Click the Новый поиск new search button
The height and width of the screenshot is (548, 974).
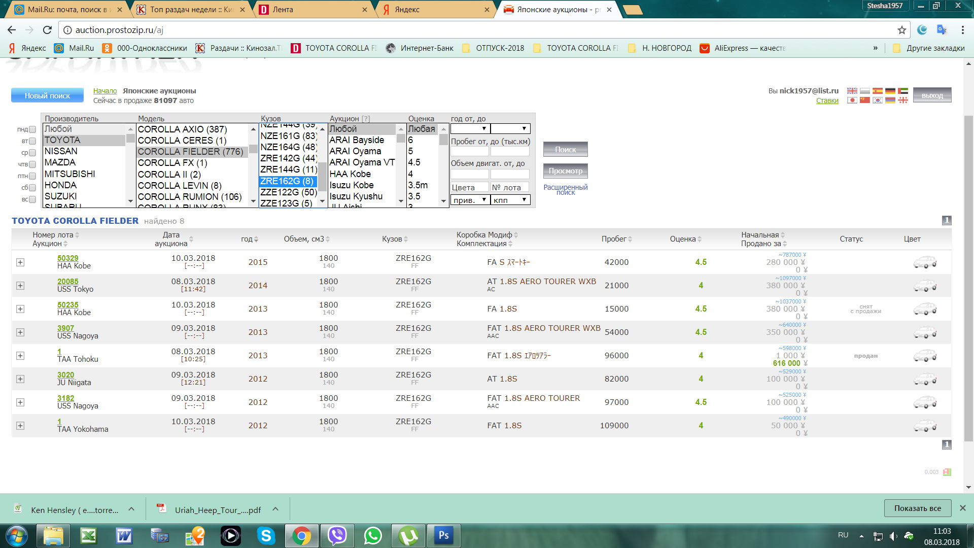(x=46, y=95)
